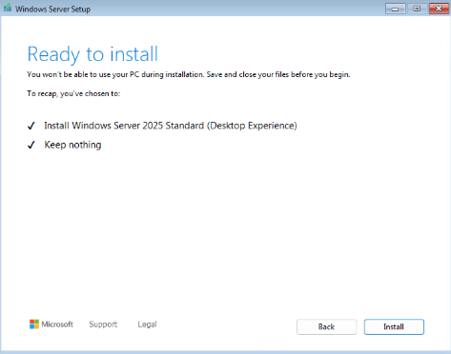The height and width of the screenshot is (354, 451).
Task: Click the Install button
Action: tap(394, 326)
